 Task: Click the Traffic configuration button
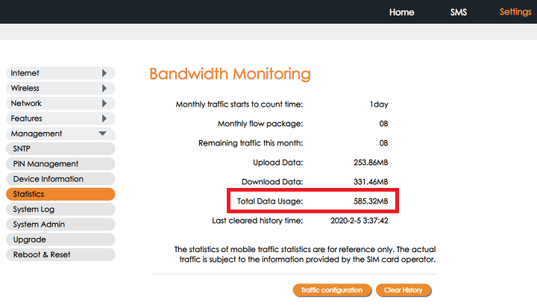[331, 290]
